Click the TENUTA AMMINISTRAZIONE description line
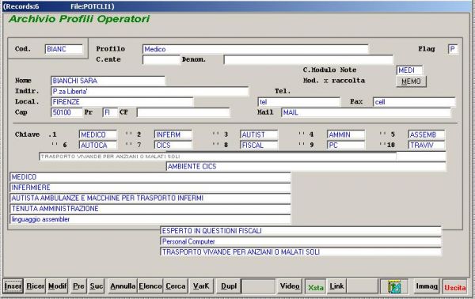This screenshot has height=299, width=475. tap(150, 209)
